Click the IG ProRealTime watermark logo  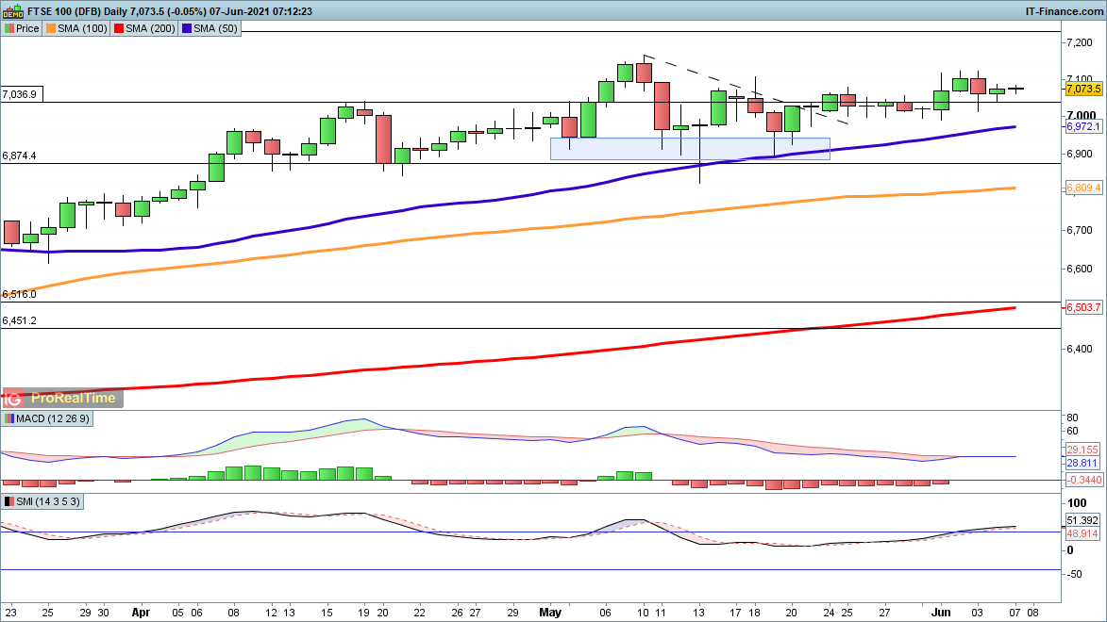tap(61, 398)
